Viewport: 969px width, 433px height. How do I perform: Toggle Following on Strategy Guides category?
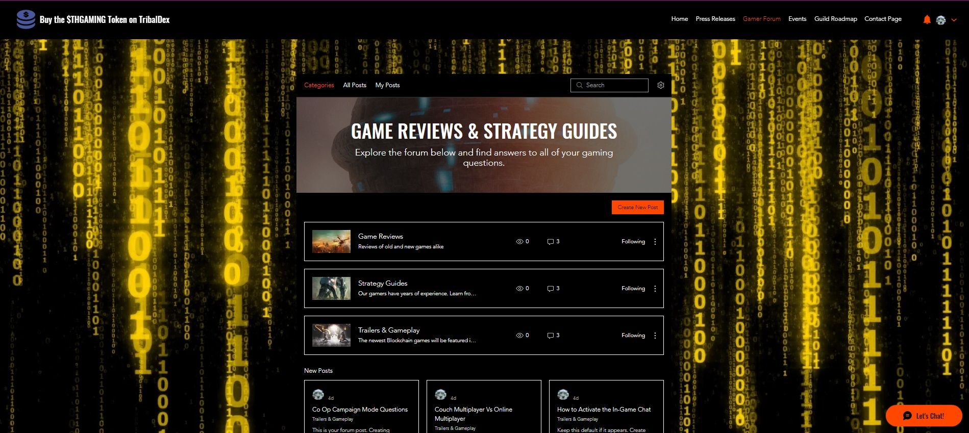[633, 289]
